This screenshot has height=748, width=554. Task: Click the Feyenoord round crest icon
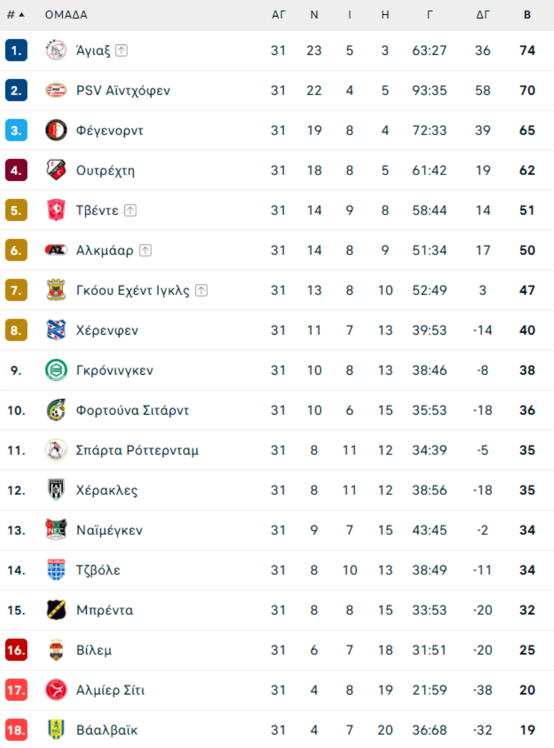pyautogui.click(x=56, y=131)
